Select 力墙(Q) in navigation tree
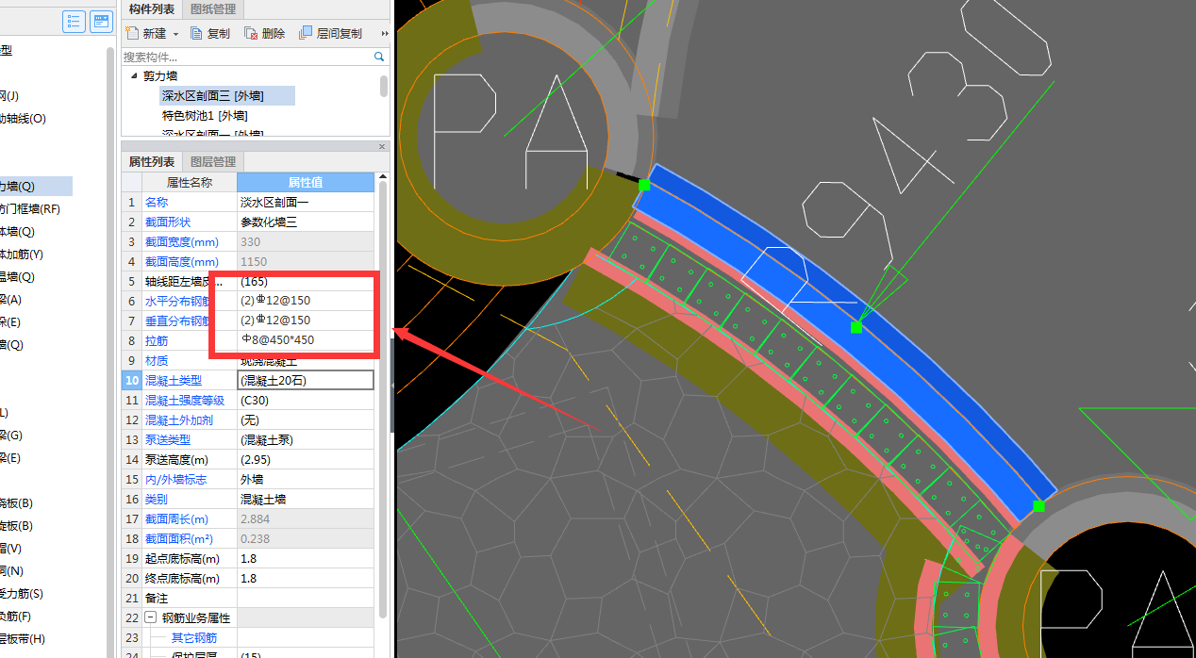Screen dimensions: 1196x658 click(17, 187)
